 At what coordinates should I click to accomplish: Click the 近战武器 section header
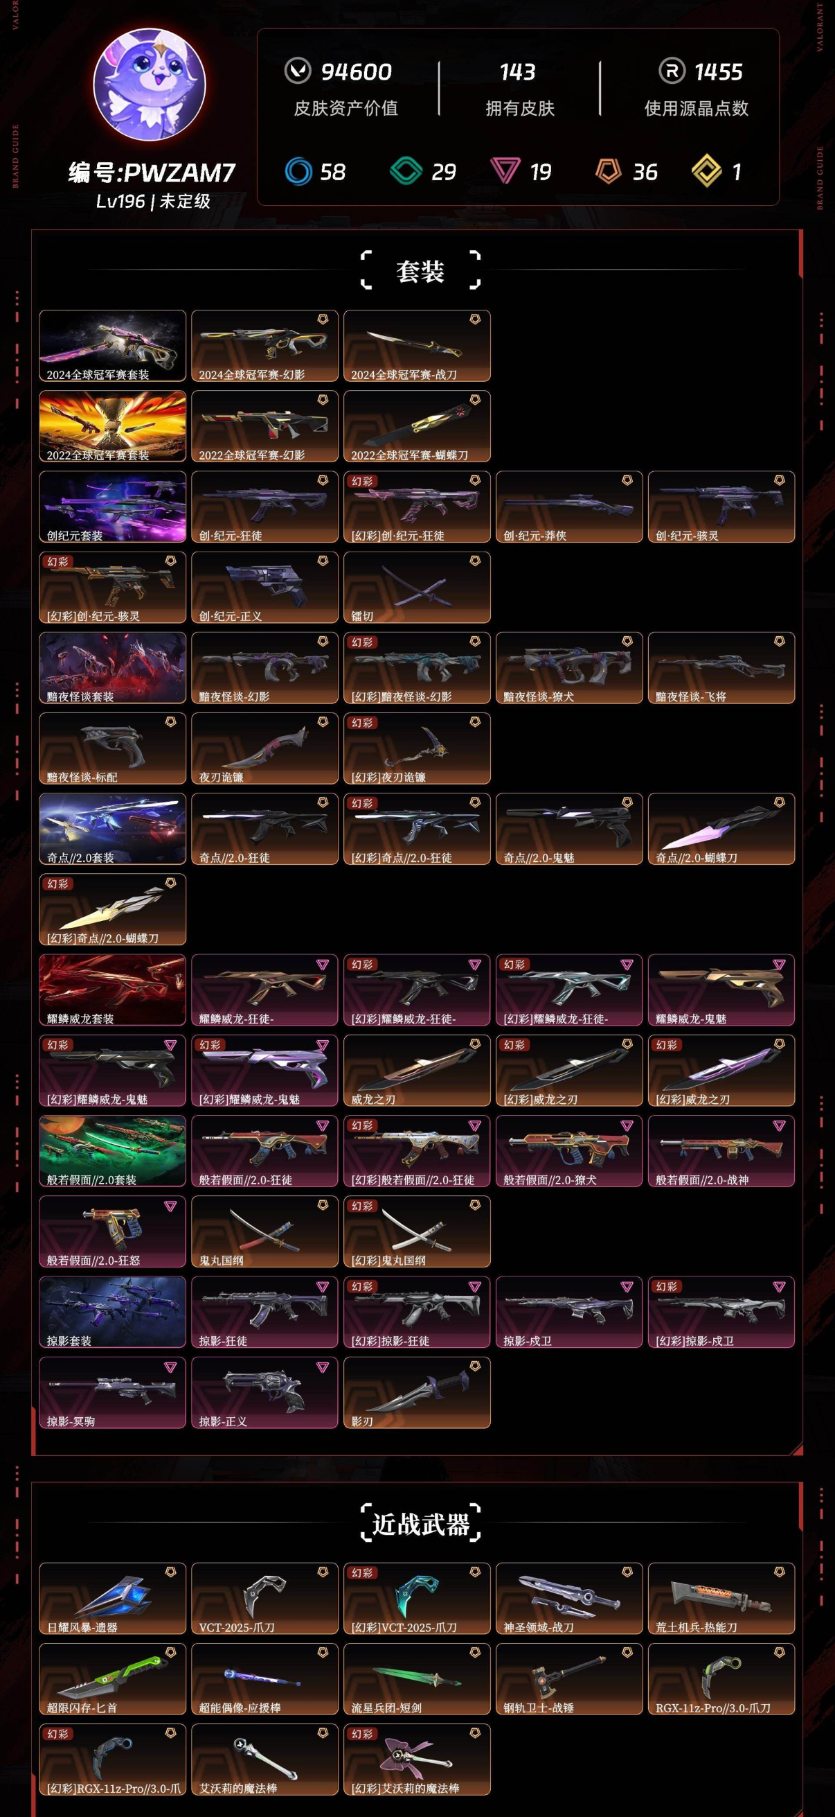click(420, 1525)
